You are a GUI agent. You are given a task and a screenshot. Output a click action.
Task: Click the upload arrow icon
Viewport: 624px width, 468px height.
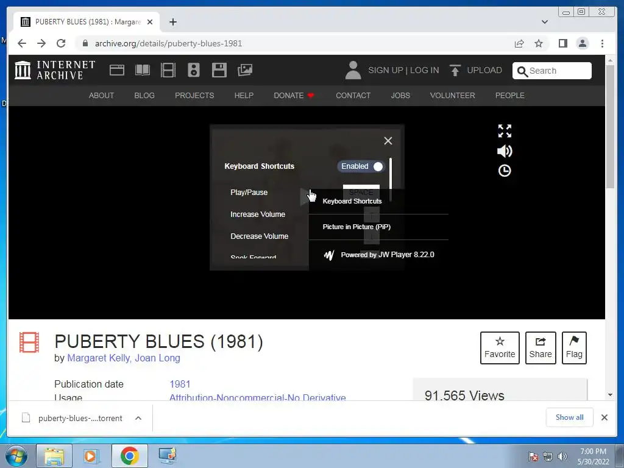[x=455, y=70]
